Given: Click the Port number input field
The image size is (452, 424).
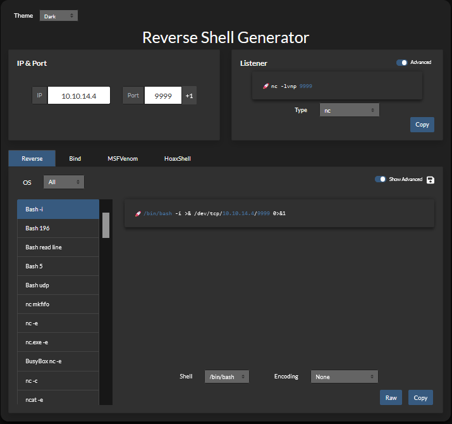Looking at the screenshot, I should coord(163,96).
